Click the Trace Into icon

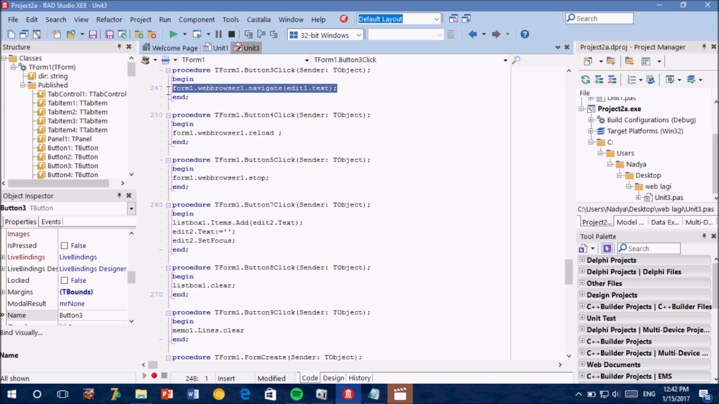point(248,34)
